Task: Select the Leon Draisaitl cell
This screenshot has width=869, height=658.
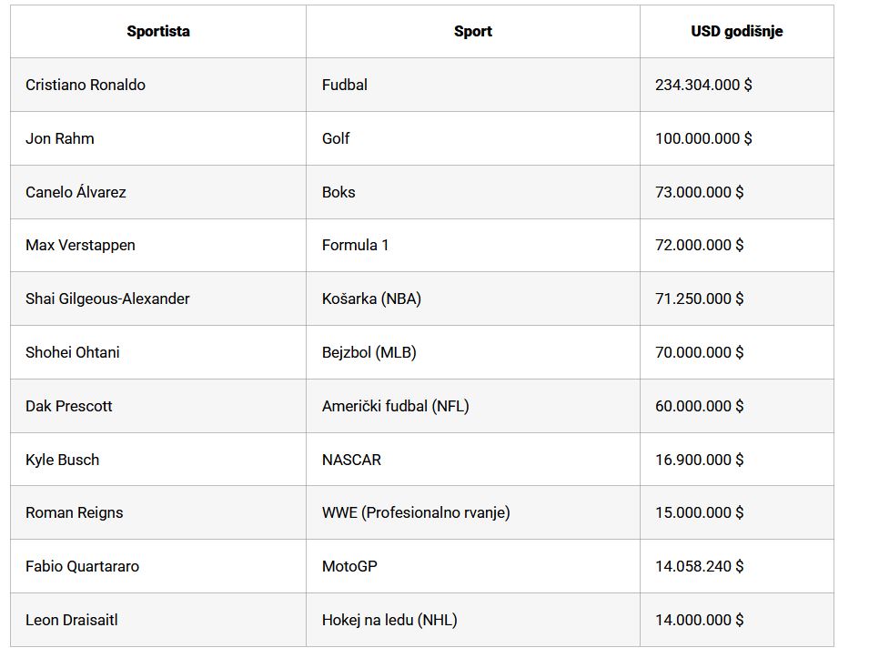Action: (x=72, y=620)
